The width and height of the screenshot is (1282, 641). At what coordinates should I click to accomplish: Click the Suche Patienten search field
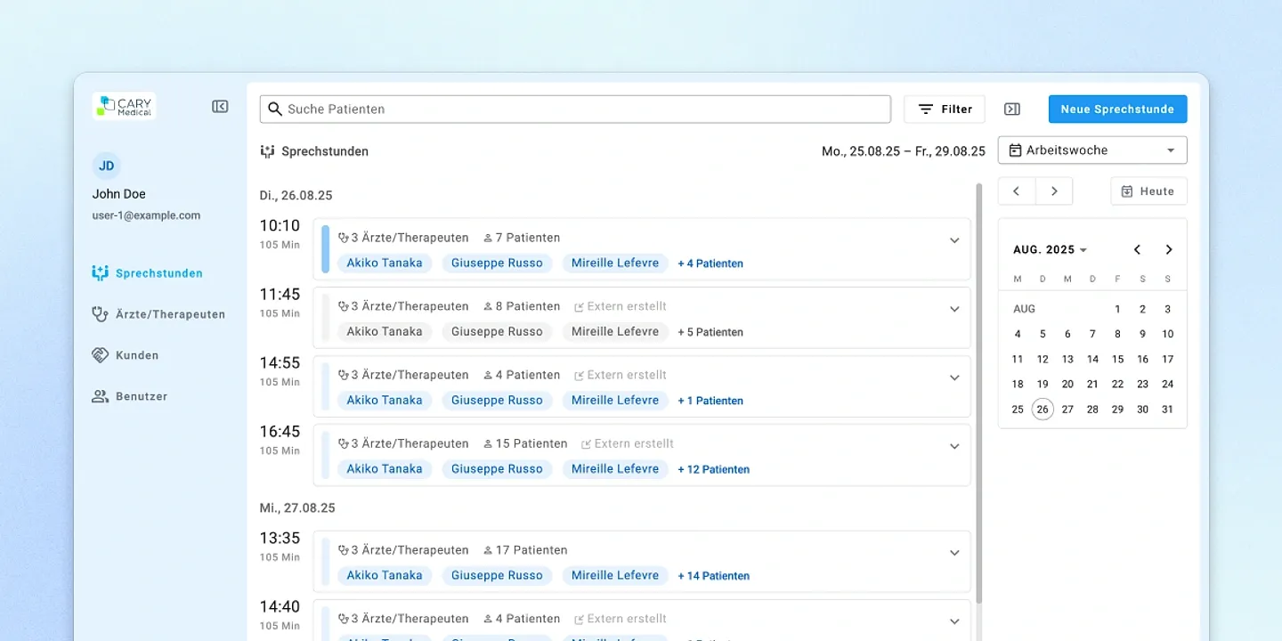click(575, 109)
